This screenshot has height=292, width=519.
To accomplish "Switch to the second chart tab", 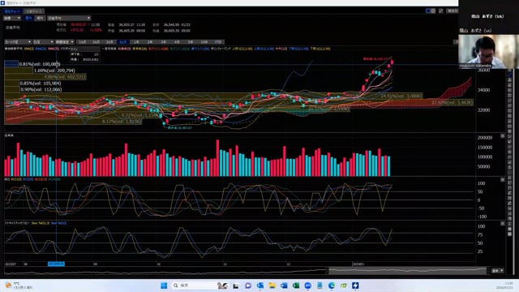I will [34, 11].
